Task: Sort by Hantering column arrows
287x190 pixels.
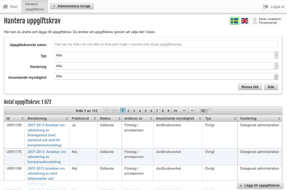Action: [279, 119]
